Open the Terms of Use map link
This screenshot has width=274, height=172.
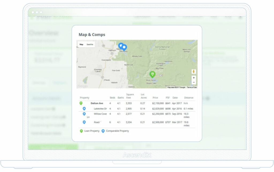(192, 87)
